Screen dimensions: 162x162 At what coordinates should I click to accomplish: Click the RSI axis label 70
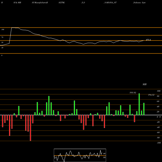2,37
